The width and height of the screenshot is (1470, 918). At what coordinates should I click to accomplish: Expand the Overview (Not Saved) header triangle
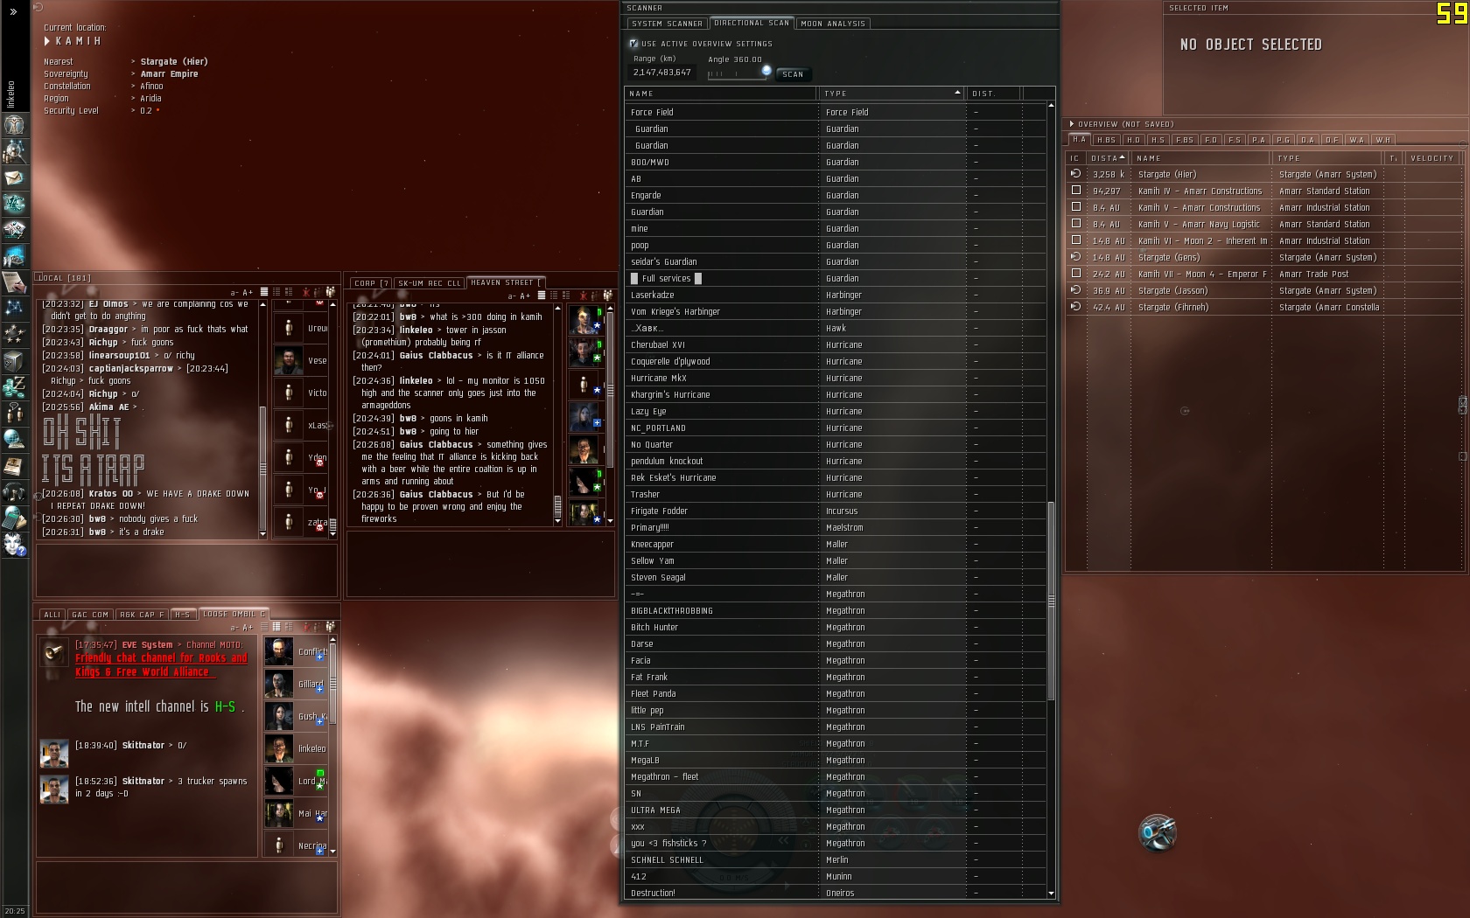(x=1072, y=124)
